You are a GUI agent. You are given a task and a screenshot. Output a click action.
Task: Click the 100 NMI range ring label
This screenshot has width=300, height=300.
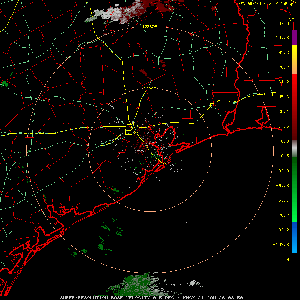150,26
